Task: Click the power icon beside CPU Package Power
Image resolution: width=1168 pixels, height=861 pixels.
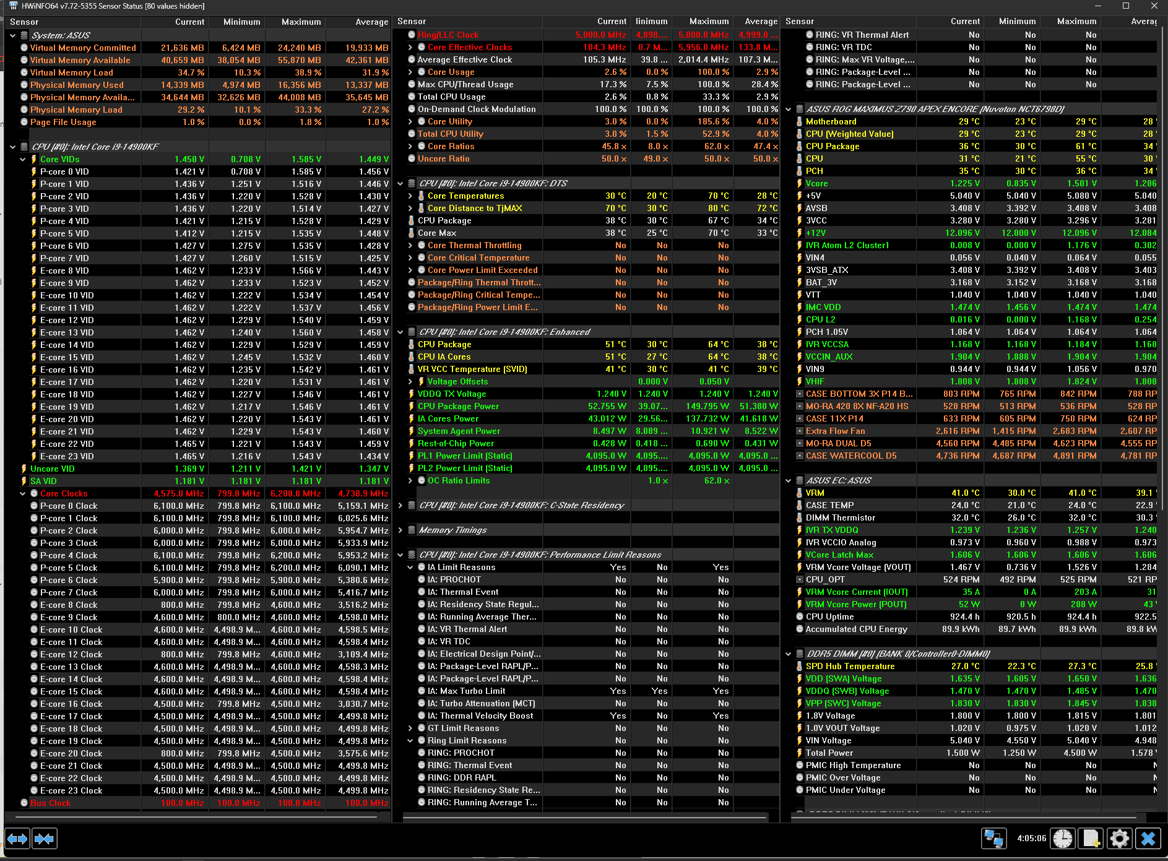Action: click(412, 406)
